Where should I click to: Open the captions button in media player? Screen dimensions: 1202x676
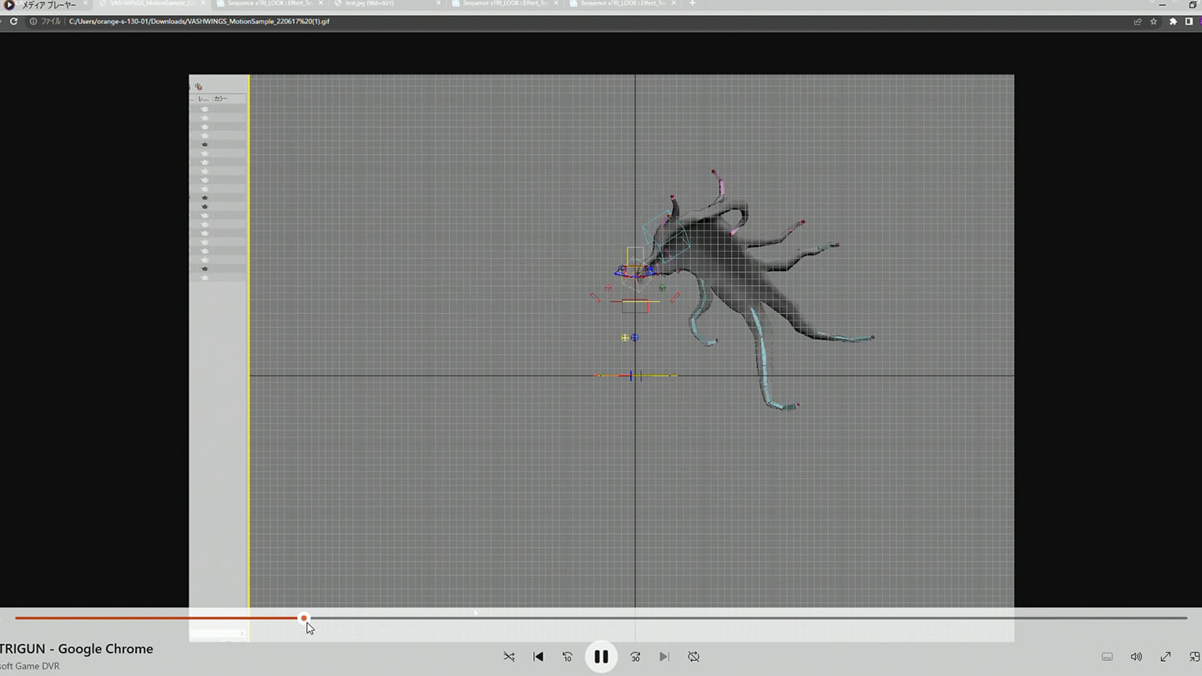click(x=1107, y=657)
